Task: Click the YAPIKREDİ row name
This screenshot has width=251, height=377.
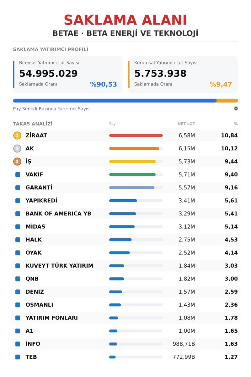Action: (41, 201)
